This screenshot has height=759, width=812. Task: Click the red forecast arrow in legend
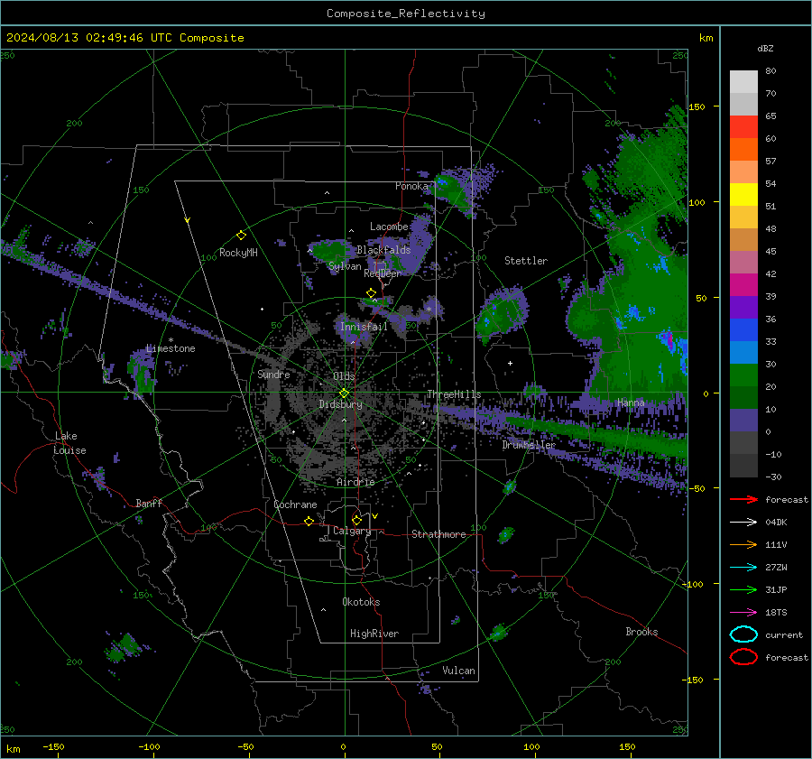pos(743,499)
